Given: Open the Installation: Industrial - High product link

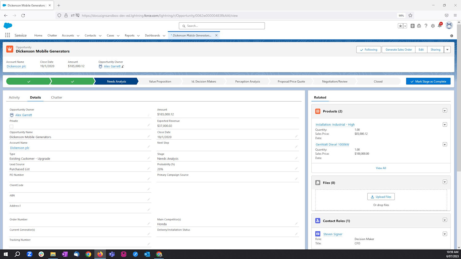Looking at the screenshot, I should [x=335, y=124].
